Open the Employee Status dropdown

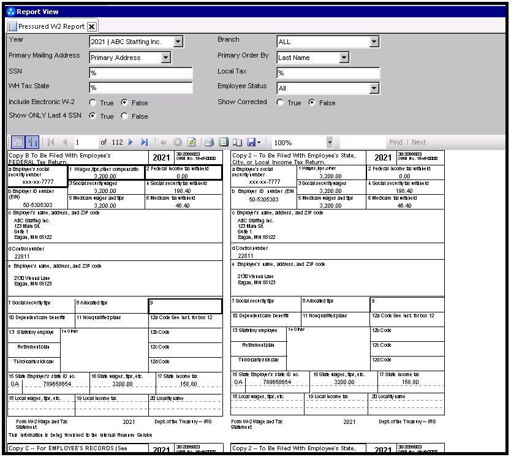[374, 88]
